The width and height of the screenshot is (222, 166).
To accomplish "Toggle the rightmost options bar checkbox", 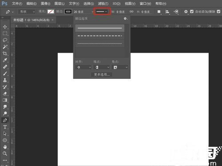I will pos(218,12).
